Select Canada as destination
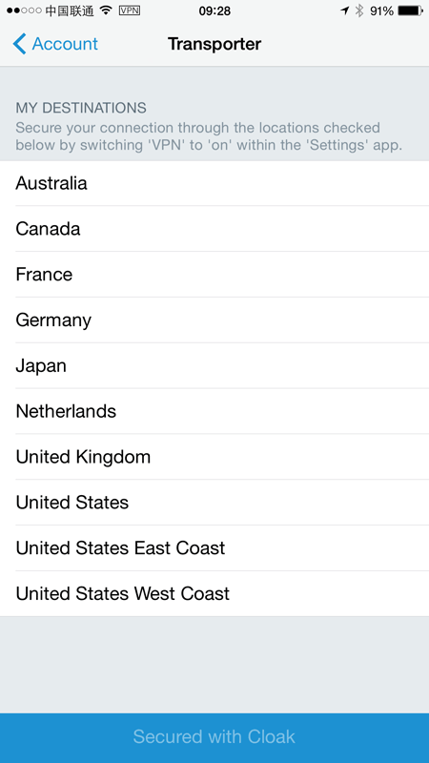 tap(214, 229)
